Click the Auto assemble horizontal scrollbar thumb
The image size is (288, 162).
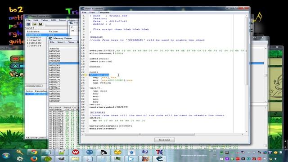click(139, 134)
